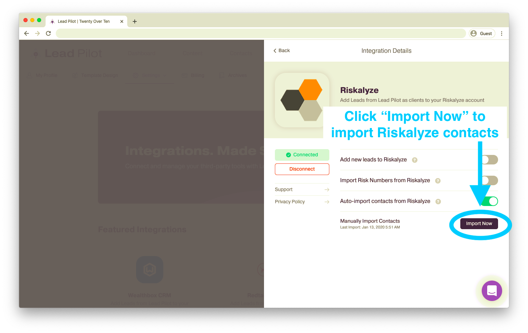The image size is (528, 333).
Task: Open the Privacy Policy link
Action: (290, 202)
